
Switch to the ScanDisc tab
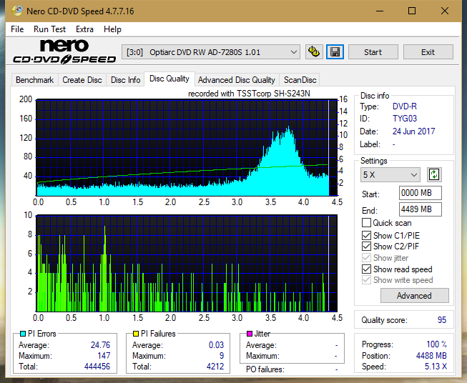tap(300, 80)
